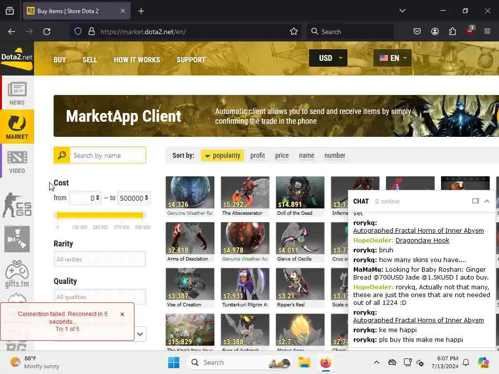The height and width of the screenshot is (374, 499).
Task: Open the Doll of the Dead item
Action: click(300, 196)
